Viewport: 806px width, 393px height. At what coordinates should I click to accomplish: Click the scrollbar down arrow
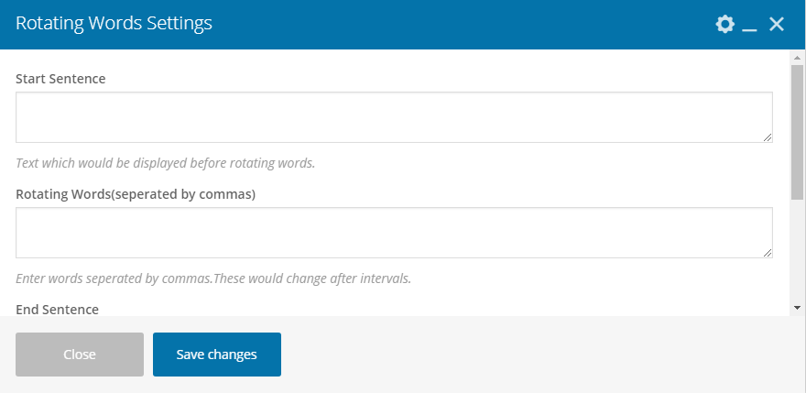pos(797,308)
